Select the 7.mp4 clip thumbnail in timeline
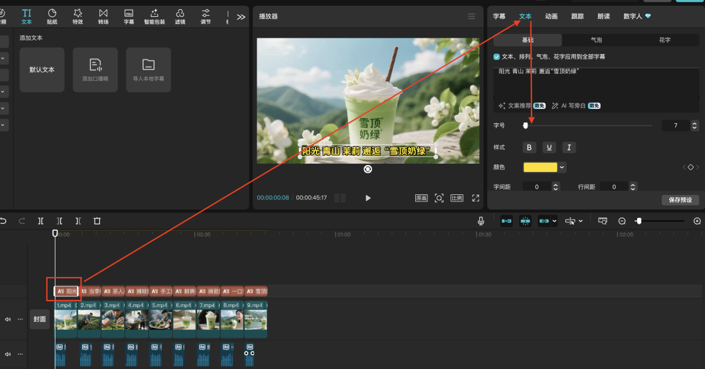 click(x=208, y=319)
